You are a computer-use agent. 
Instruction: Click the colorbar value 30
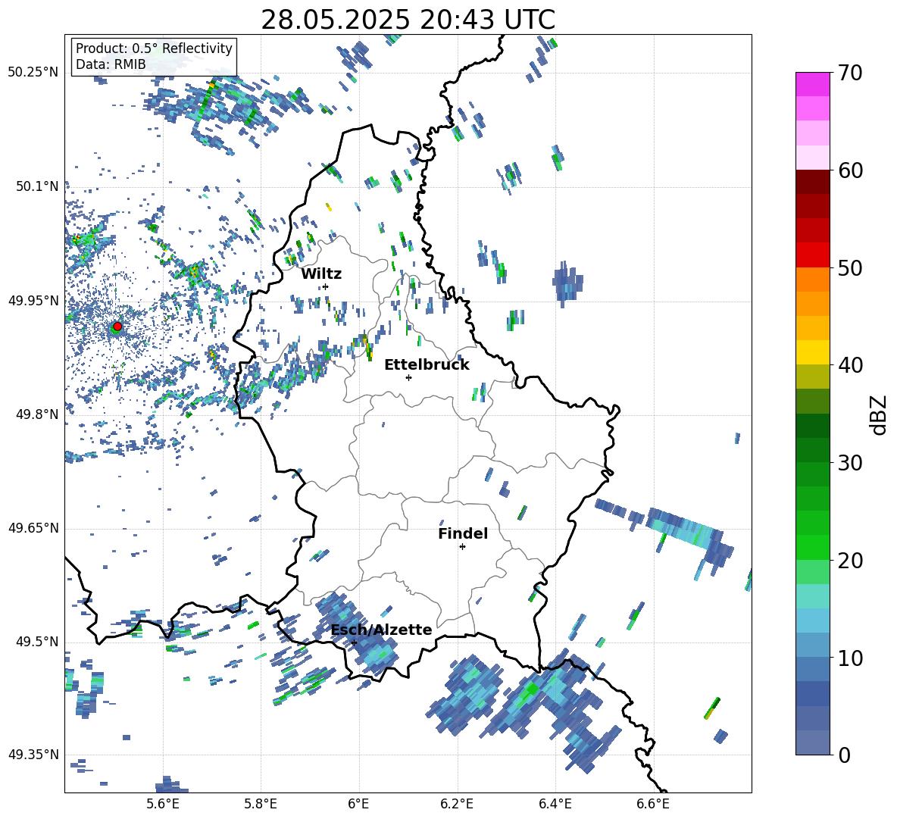(x=850, y=463)
